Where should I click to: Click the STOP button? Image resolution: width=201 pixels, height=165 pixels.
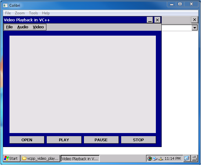click(138, 140)
